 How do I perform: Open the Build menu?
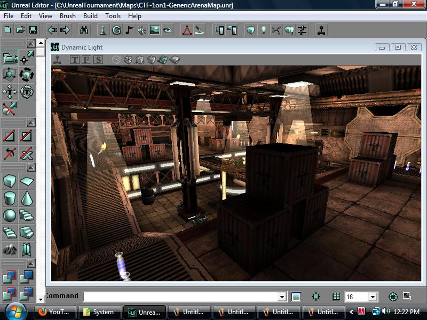coord(90,16)
